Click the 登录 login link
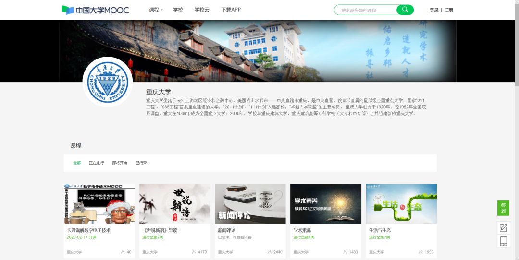This screenshot has height=260, width=519. (x=434, y=10)
